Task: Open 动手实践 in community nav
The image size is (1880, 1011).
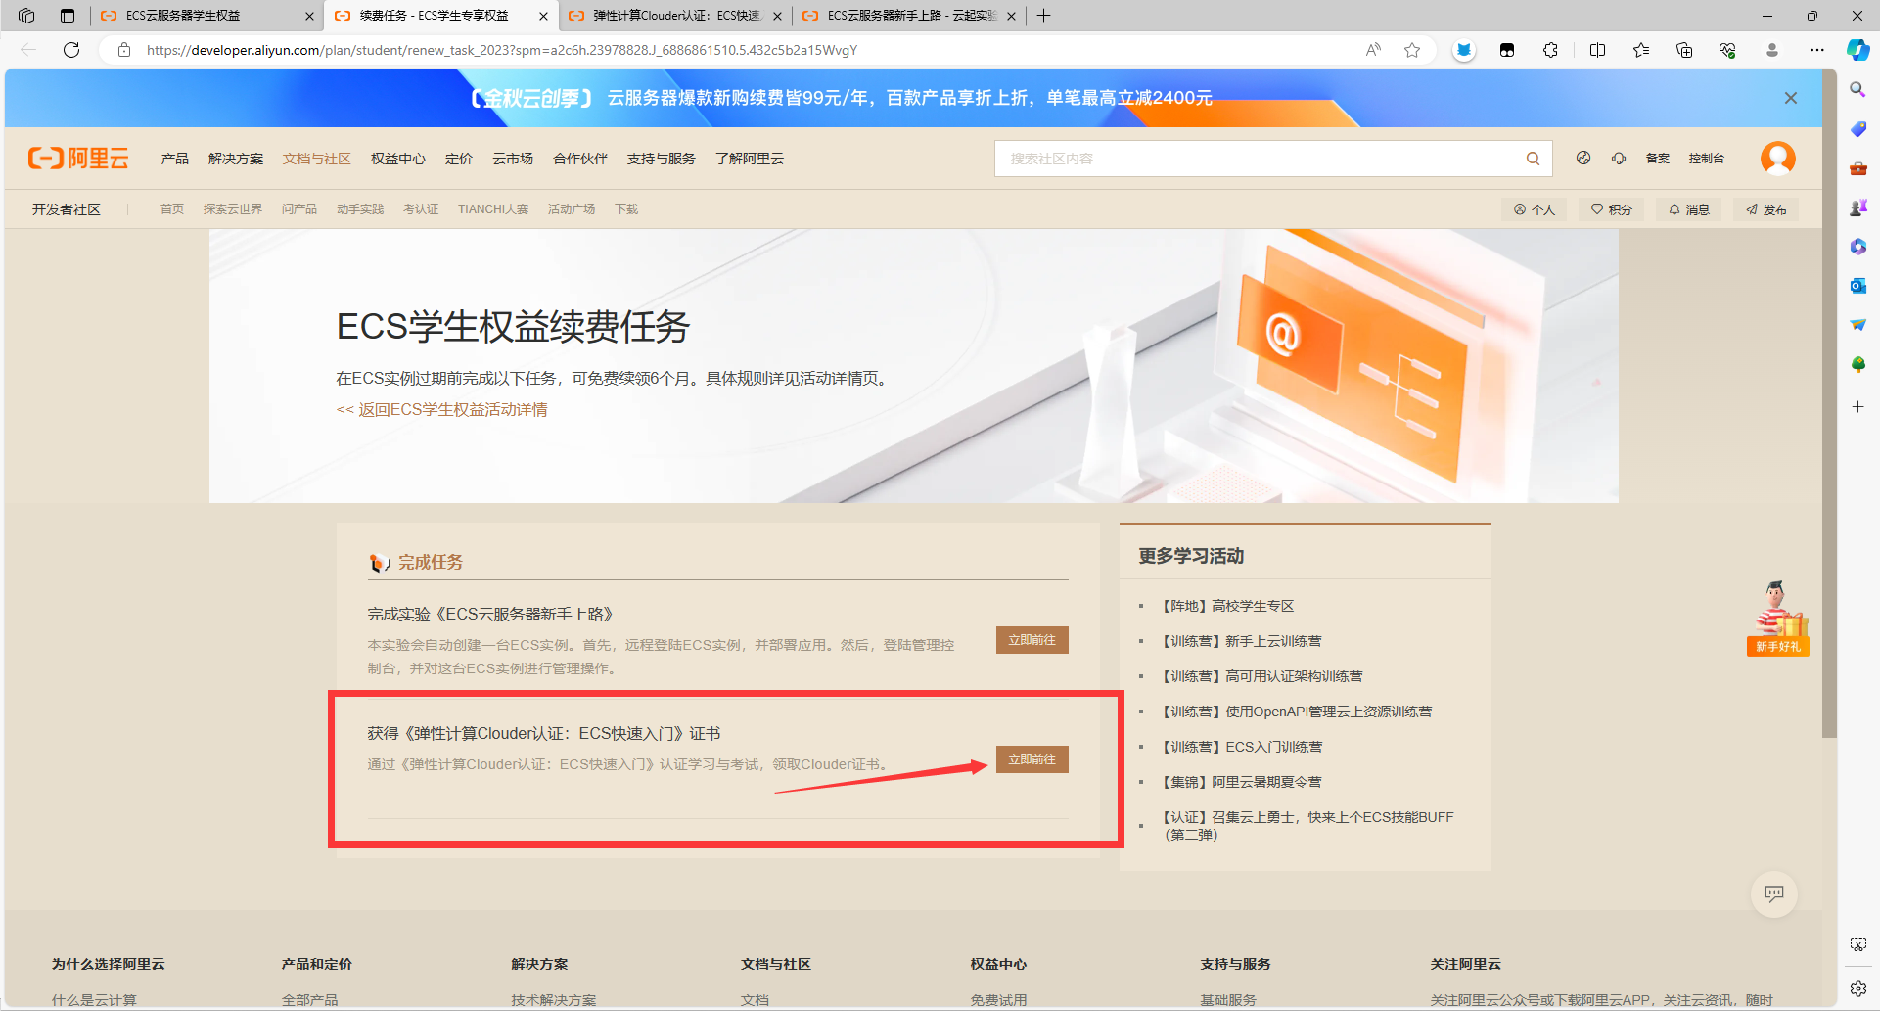Action: pyautogui.click(x=360, y=209)
